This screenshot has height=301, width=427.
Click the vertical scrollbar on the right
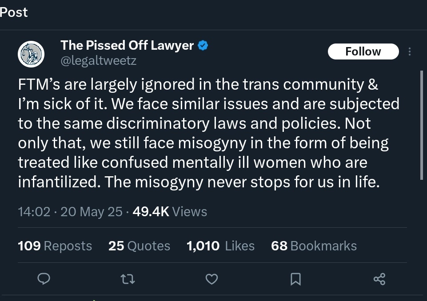422,124
